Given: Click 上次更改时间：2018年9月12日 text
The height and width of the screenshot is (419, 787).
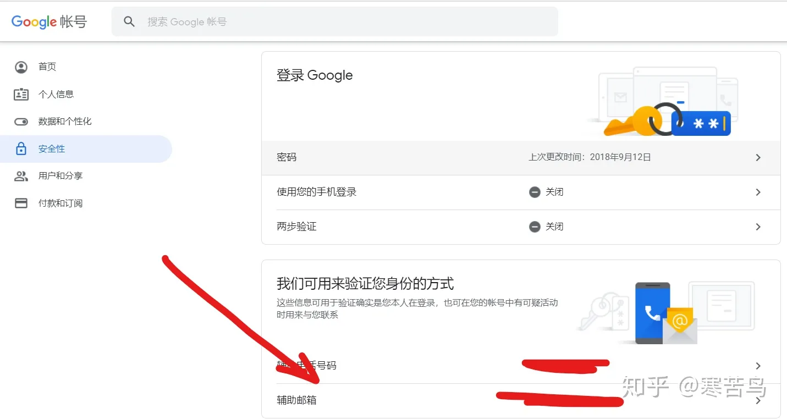Looking at the screenshot, I should (590, 157).
